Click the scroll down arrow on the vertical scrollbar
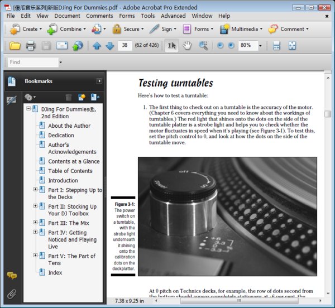Viewport: 335px width, 308px height. (x=328, y=293)
